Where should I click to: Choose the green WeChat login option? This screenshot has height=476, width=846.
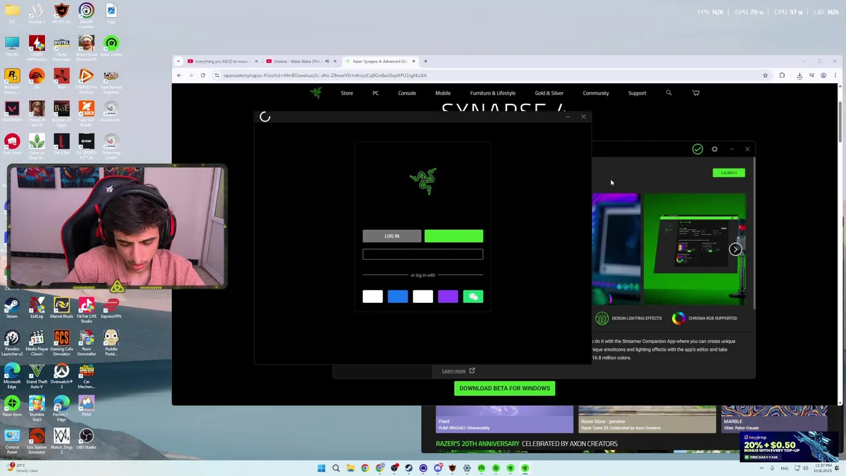[x=473, y=297]
